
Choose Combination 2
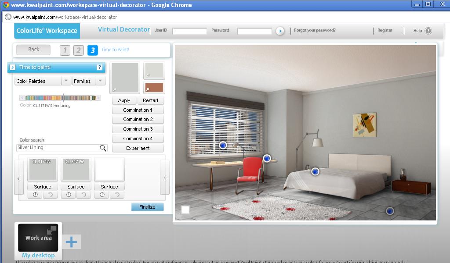(138, 119)
